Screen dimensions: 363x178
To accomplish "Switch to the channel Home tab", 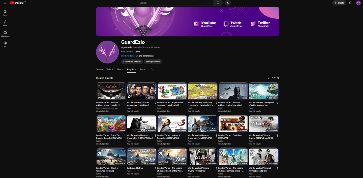I will pyautogui.click(x=99, y=69).
